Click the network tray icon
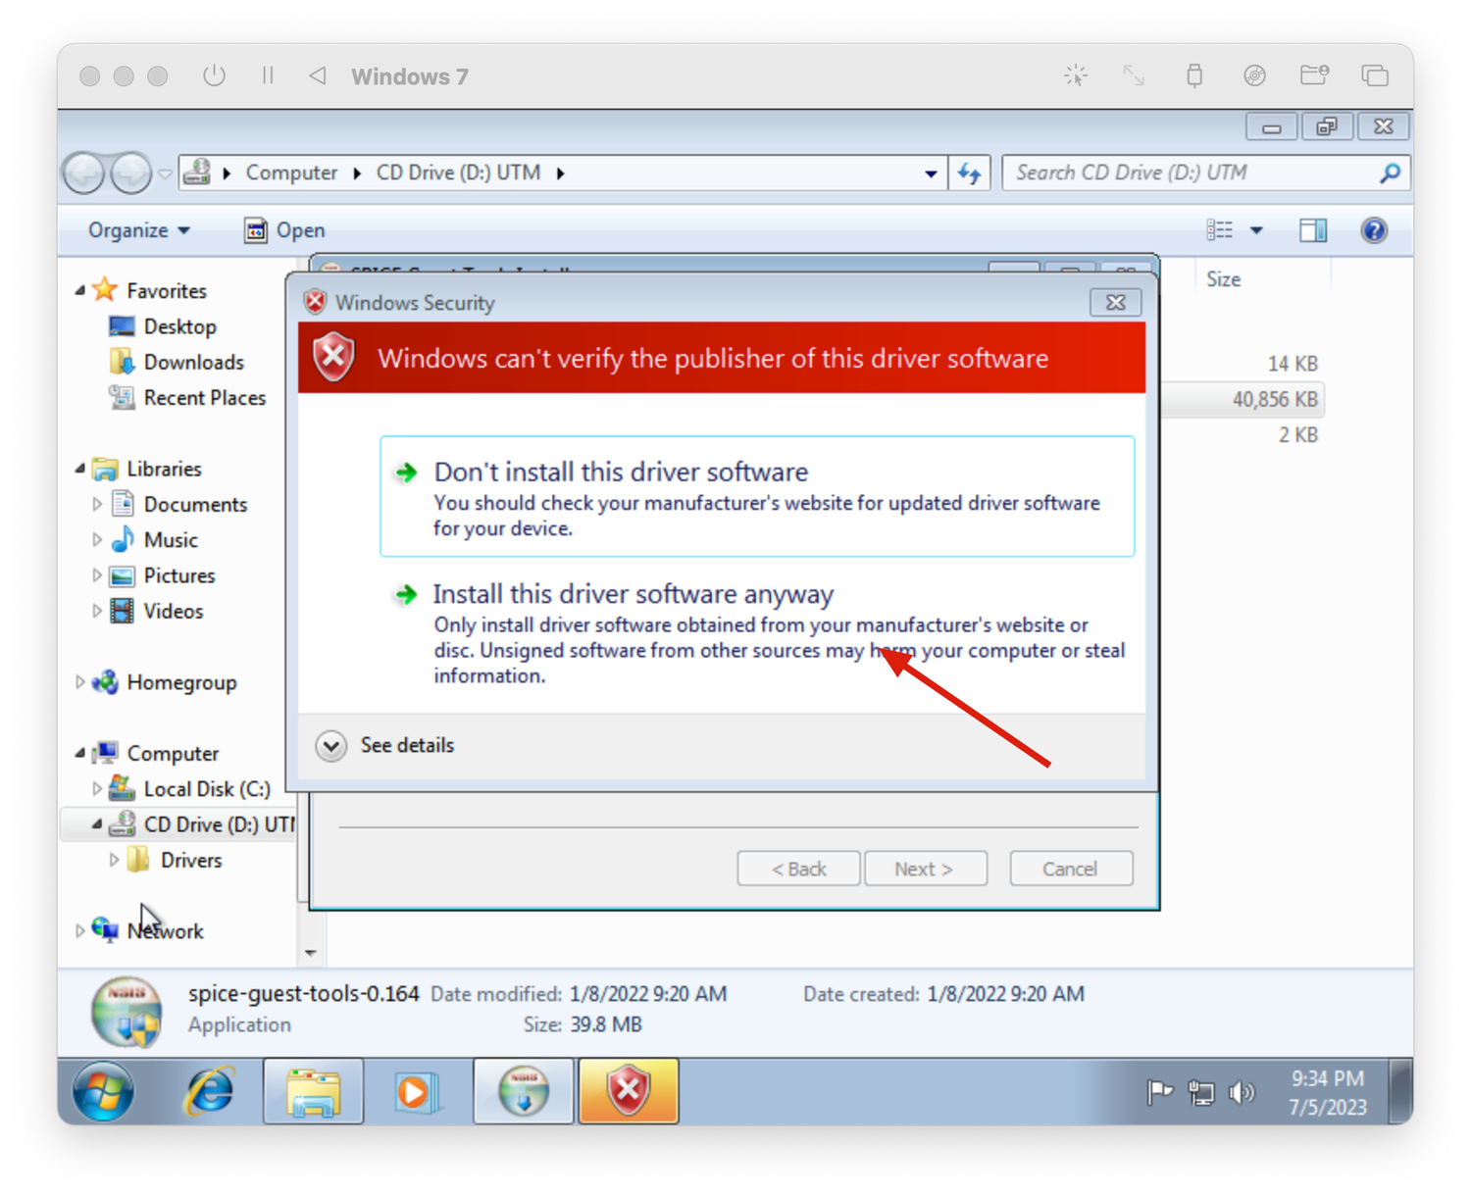 (1200, 1091)
